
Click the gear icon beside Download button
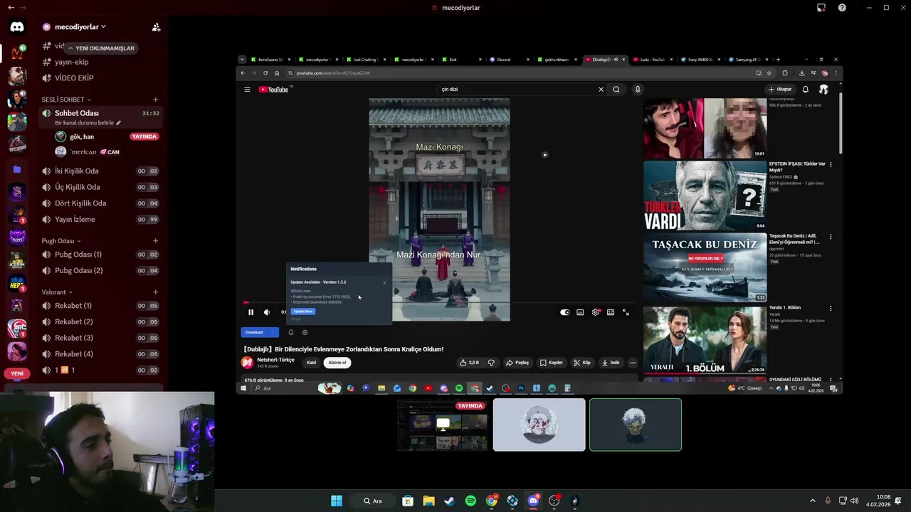point(305,332)
